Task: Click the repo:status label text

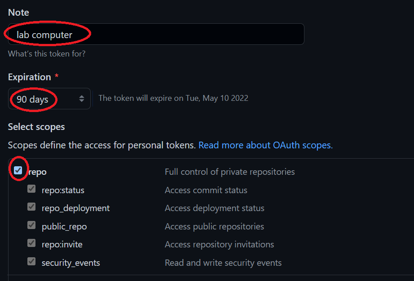Action: (63, 190)
